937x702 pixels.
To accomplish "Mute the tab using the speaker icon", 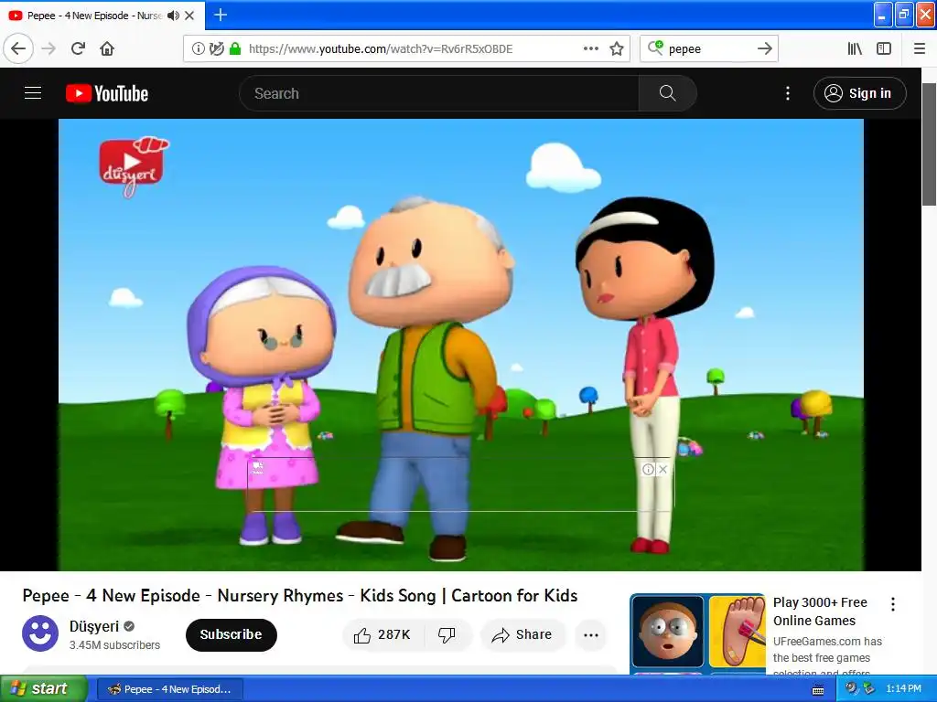I will [x=173, y=16].
